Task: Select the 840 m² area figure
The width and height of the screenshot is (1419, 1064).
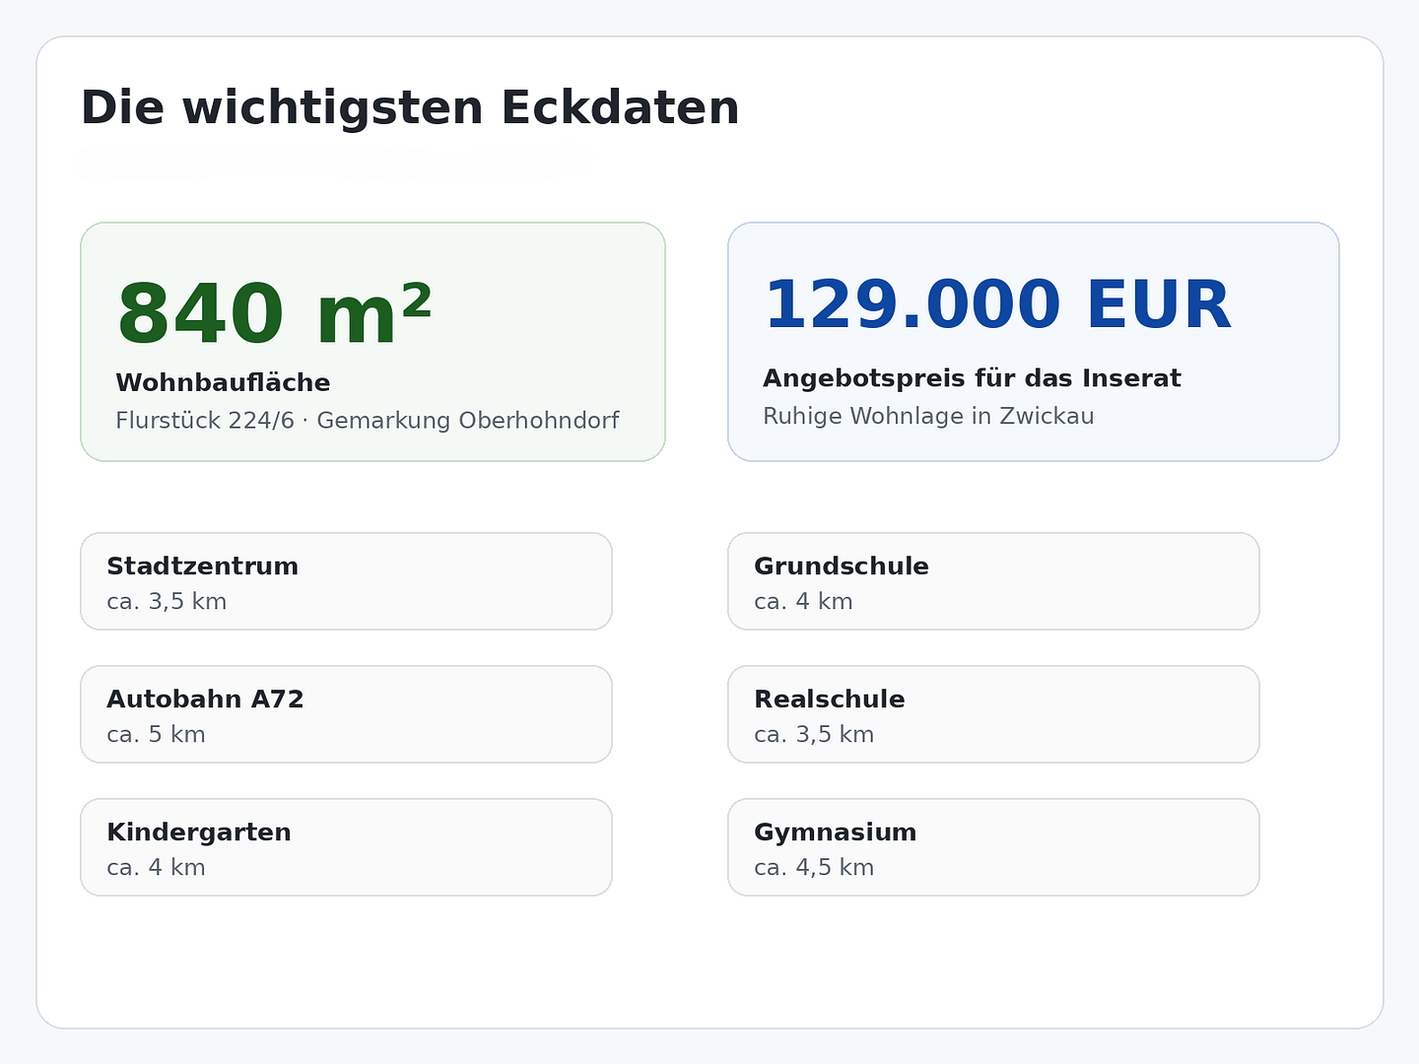Action: 275,315
